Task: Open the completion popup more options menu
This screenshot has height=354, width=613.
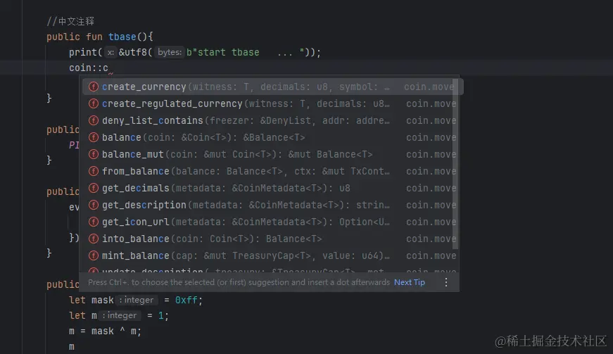Action: pos(446,282)
